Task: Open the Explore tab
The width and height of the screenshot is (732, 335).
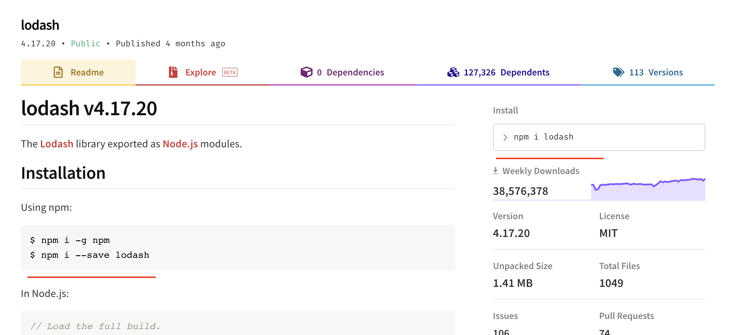Action: tap(201, 72)
